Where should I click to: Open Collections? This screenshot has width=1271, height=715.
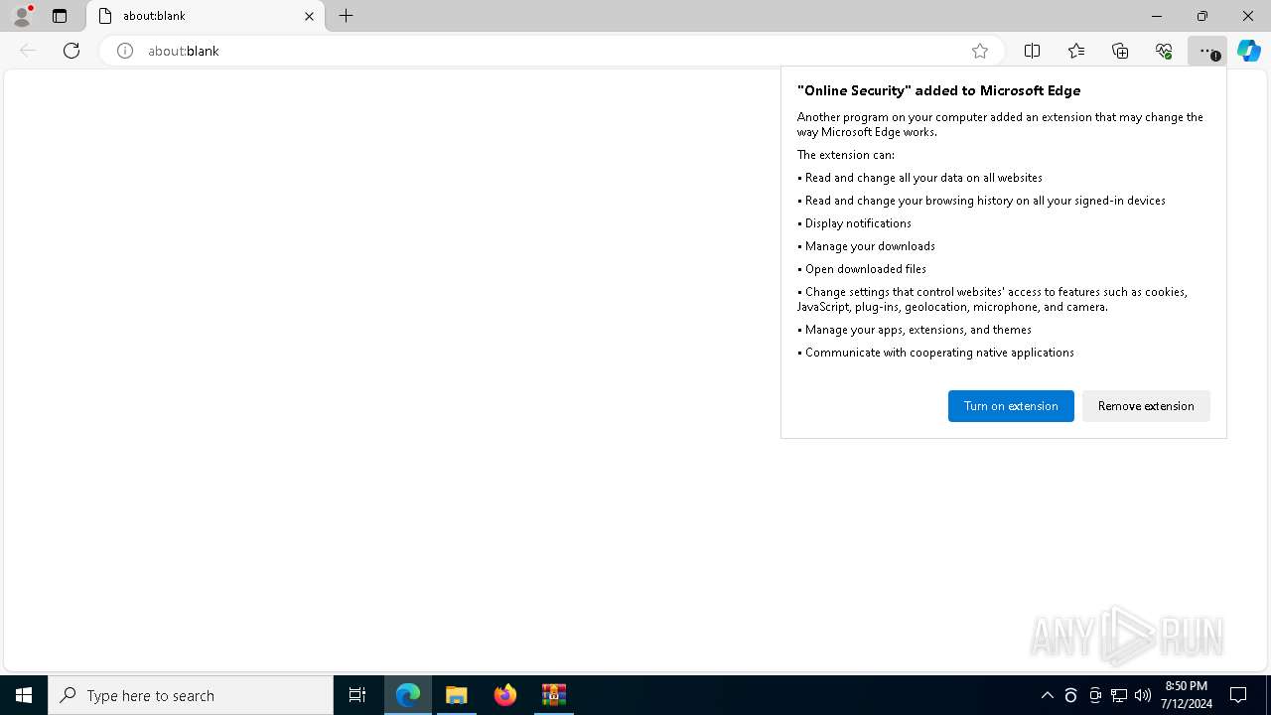[x=1120, y=51]
